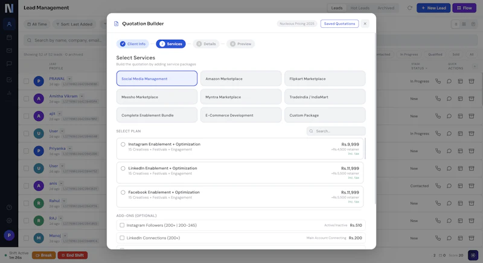Expand the dropdown next to ajit
Screen dimensions: 483x263
pos(59,114)
